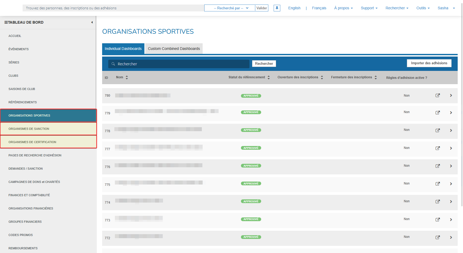Open the Outils menu
Screen dimensions: 463x253
pos(423,8)
